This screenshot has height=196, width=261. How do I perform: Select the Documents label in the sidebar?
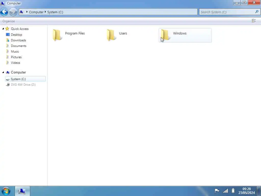(x=19, y=46)
